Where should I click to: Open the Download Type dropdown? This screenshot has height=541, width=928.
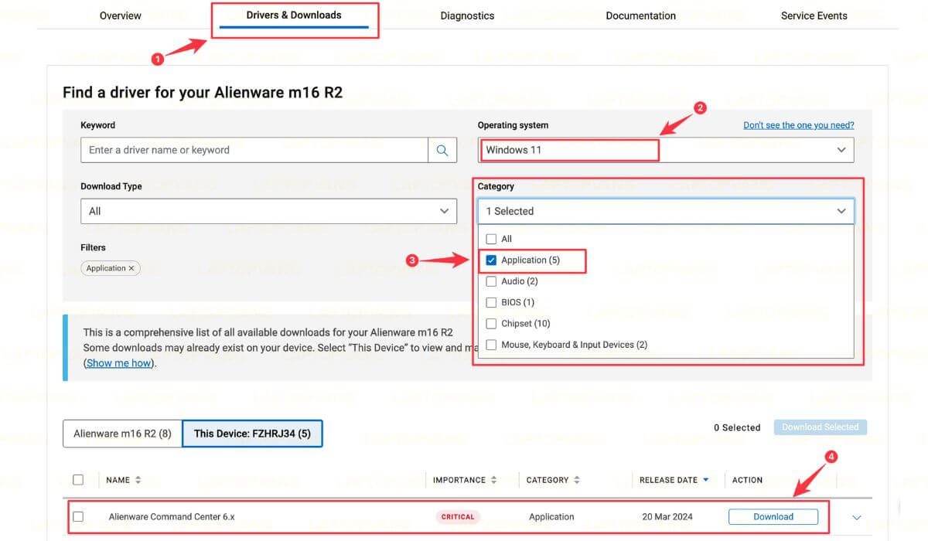268,211
